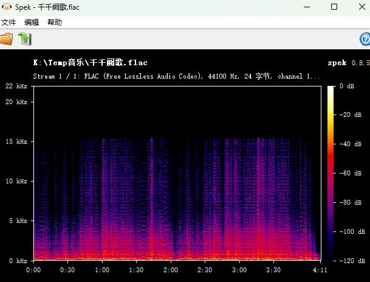Viewport: 370px width, 282px height.
Task: Maximize the Spek window
Action: click(x=334, y=7)
